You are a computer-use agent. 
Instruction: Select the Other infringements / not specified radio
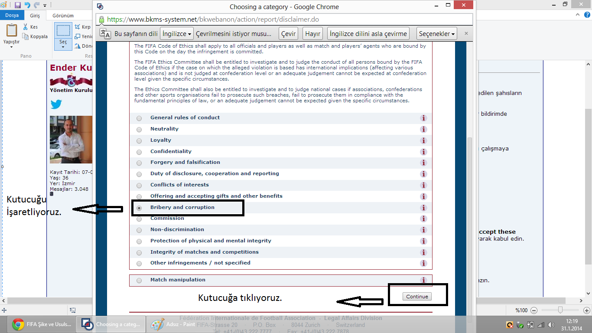(139, 264)
